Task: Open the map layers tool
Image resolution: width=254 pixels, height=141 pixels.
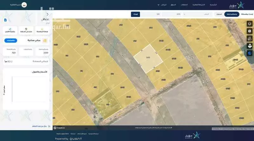Action: [x=250, y=24]
